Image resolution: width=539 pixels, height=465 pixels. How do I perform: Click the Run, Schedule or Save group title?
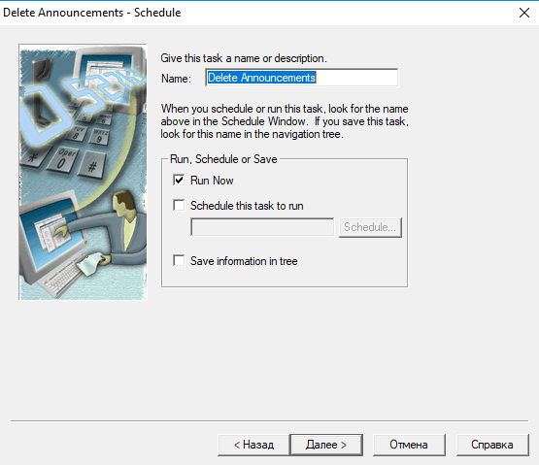pyautogui.click(x=223, y=159)
